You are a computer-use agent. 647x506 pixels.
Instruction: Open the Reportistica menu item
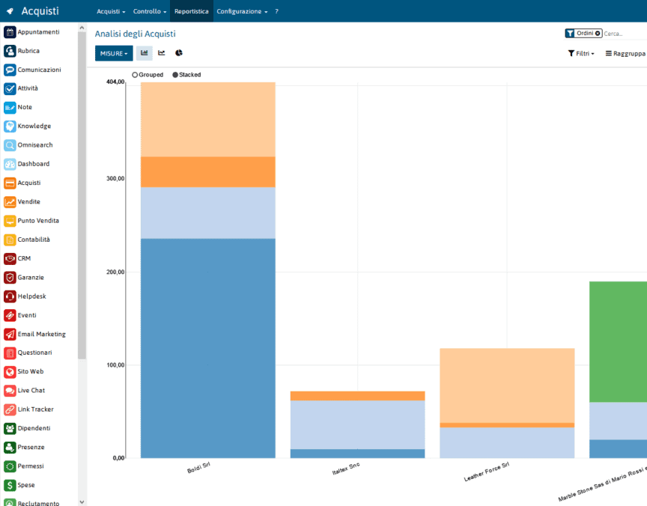coord(192,11)
